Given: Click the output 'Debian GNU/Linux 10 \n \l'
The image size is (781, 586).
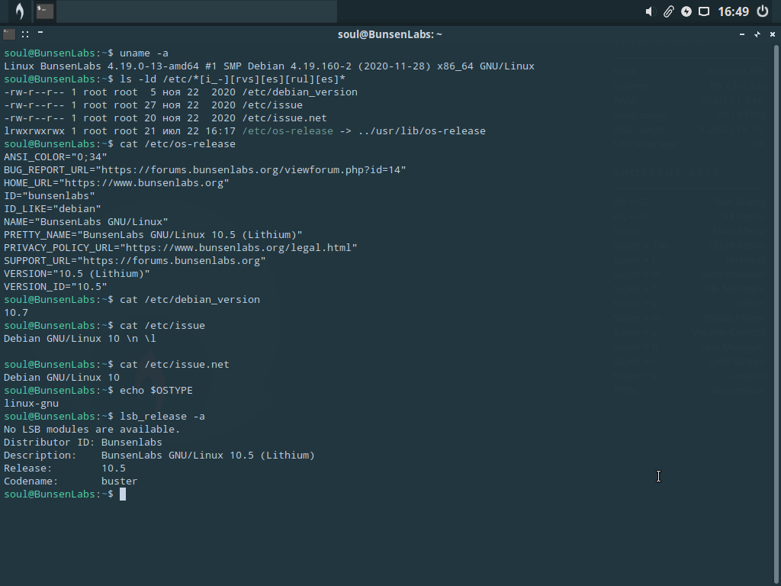Looking at the screenshot, I should coord(79,338).
